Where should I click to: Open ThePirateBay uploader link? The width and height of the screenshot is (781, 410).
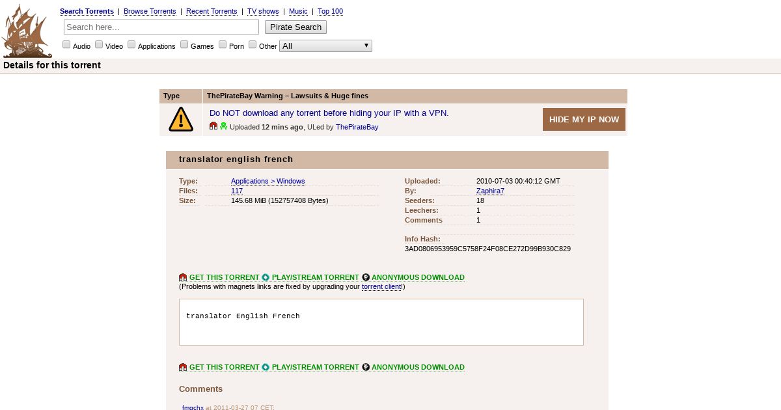[357, 127]
